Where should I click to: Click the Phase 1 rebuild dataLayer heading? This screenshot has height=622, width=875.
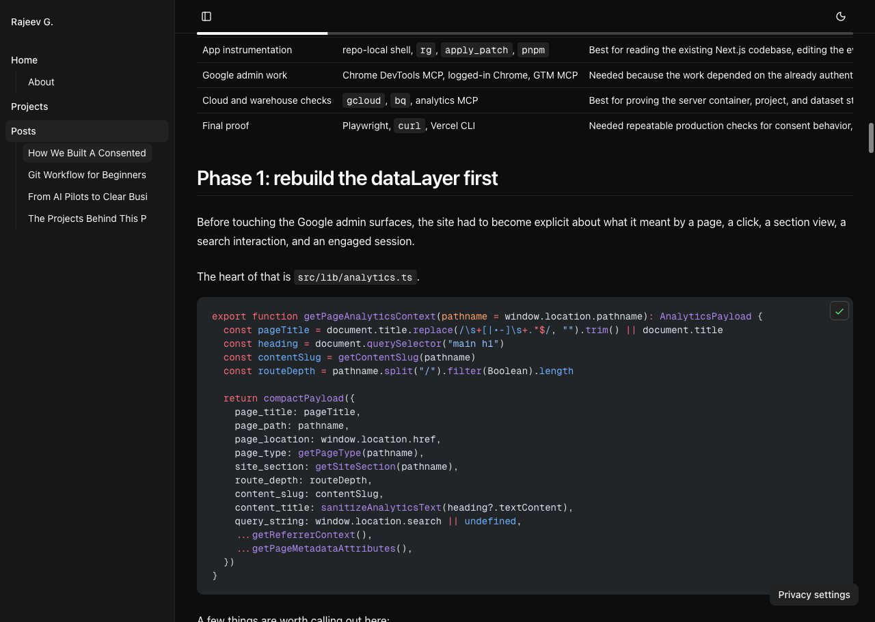(347, 178)
